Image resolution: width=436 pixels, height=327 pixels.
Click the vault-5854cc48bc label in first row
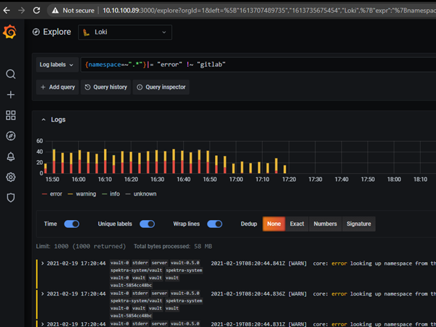pos(131,285)
